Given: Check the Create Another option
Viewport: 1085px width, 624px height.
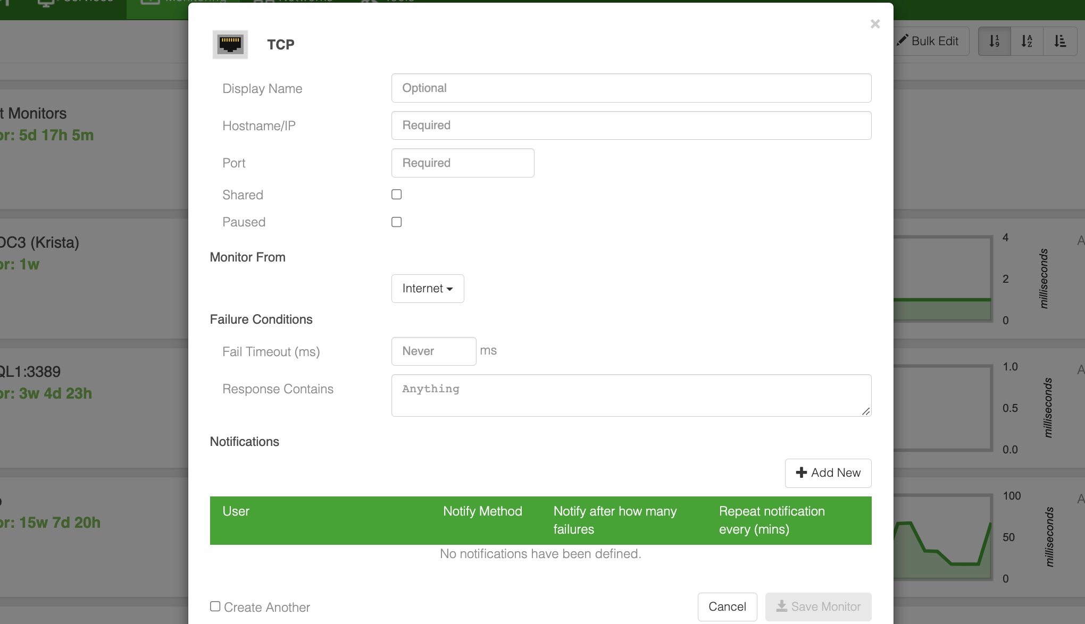Looking at the screenshot, I should pos(215,606).
